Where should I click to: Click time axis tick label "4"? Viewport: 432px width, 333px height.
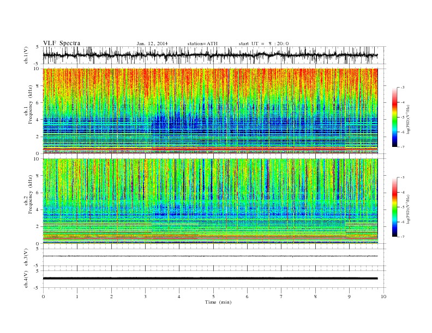coord(179,297)
